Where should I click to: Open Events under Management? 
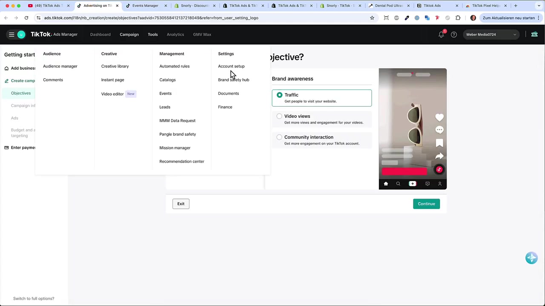coord(166,93)
